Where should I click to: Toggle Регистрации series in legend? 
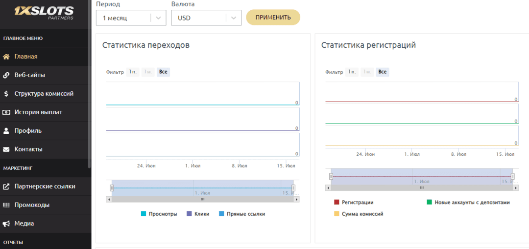point(354,202)
